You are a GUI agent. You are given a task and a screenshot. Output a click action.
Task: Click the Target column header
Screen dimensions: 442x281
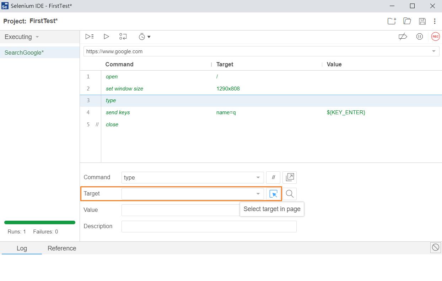(x=225, y=64)
